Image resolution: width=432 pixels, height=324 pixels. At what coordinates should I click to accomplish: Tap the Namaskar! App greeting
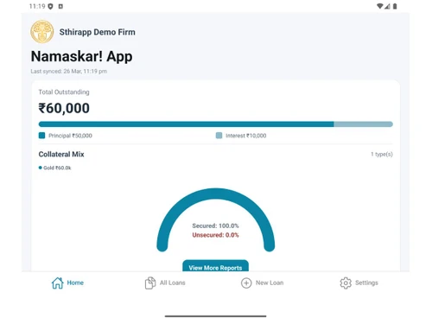tap(81, 56)
